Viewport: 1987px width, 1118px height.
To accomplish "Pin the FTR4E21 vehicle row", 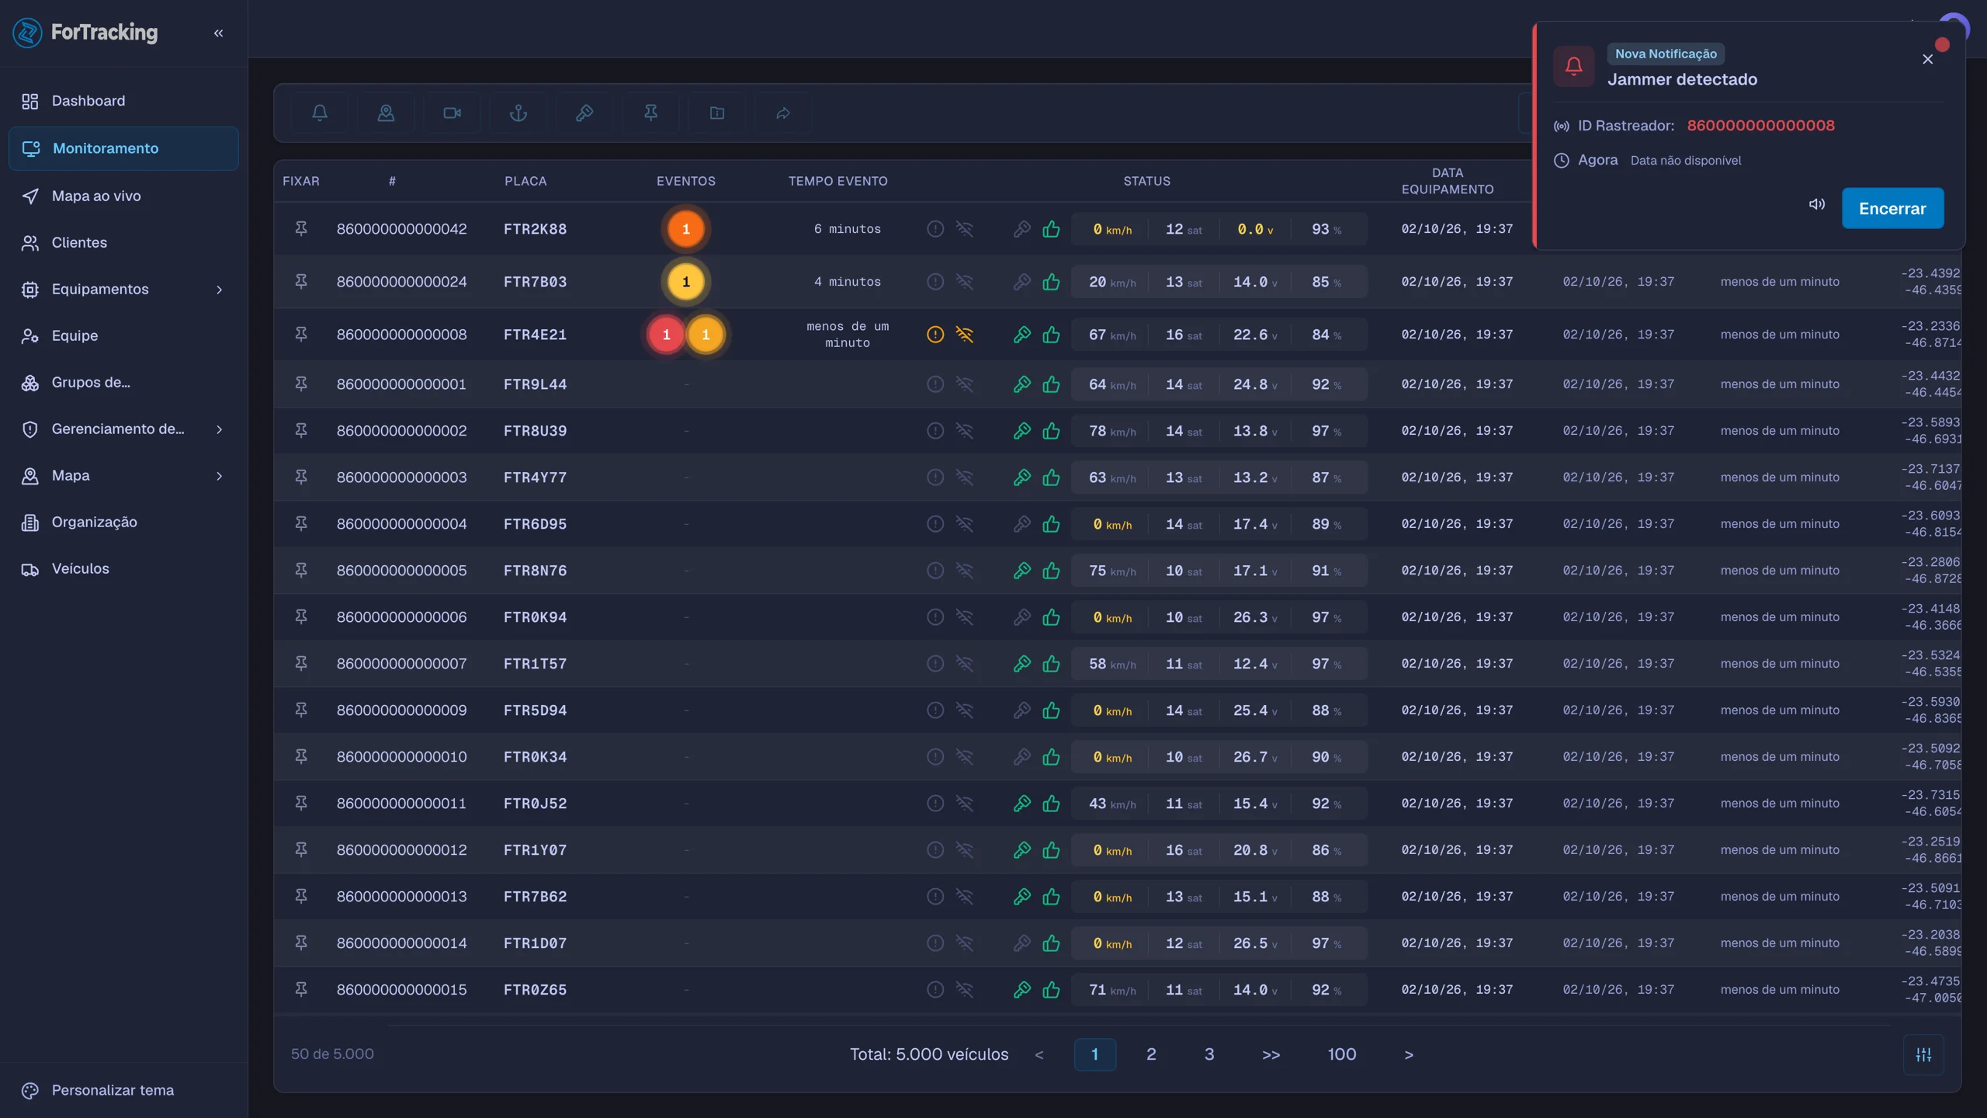I will [x=301, y=335].
